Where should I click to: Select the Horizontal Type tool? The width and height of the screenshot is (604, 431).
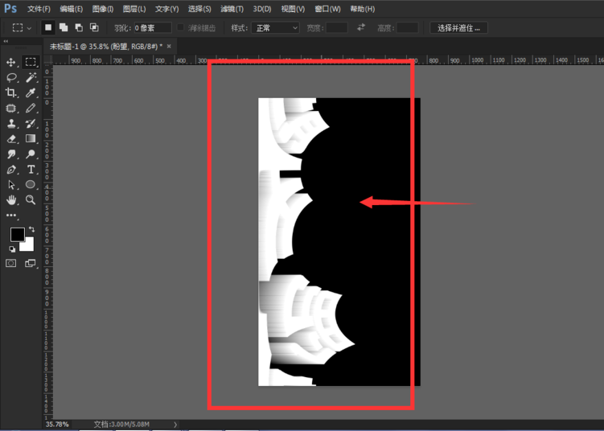point(31,170)
